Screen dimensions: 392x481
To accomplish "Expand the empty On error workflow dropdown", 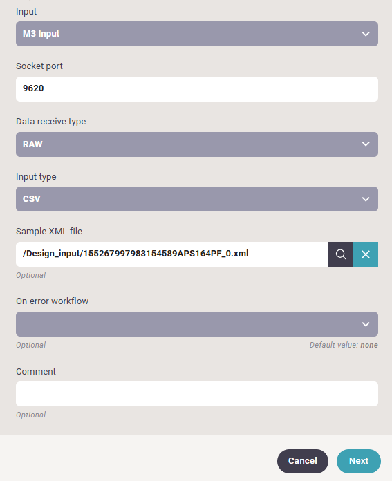I will (x=197, y=324).
